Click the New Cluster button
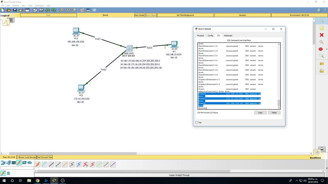This screenshot has height=184, width=328. pyautogui.click(x=140, y=15)
